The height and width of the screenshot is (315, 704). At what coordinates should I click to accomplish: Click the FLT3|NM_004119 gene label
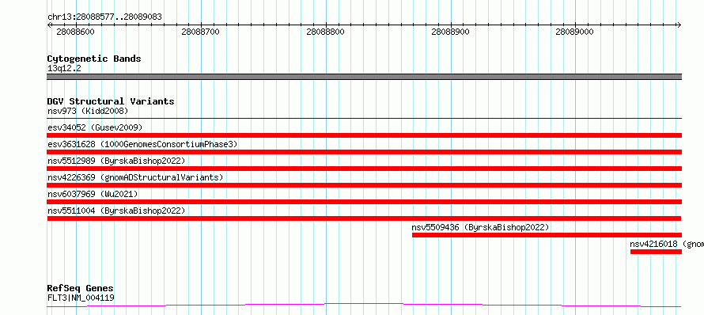point(81,298)
